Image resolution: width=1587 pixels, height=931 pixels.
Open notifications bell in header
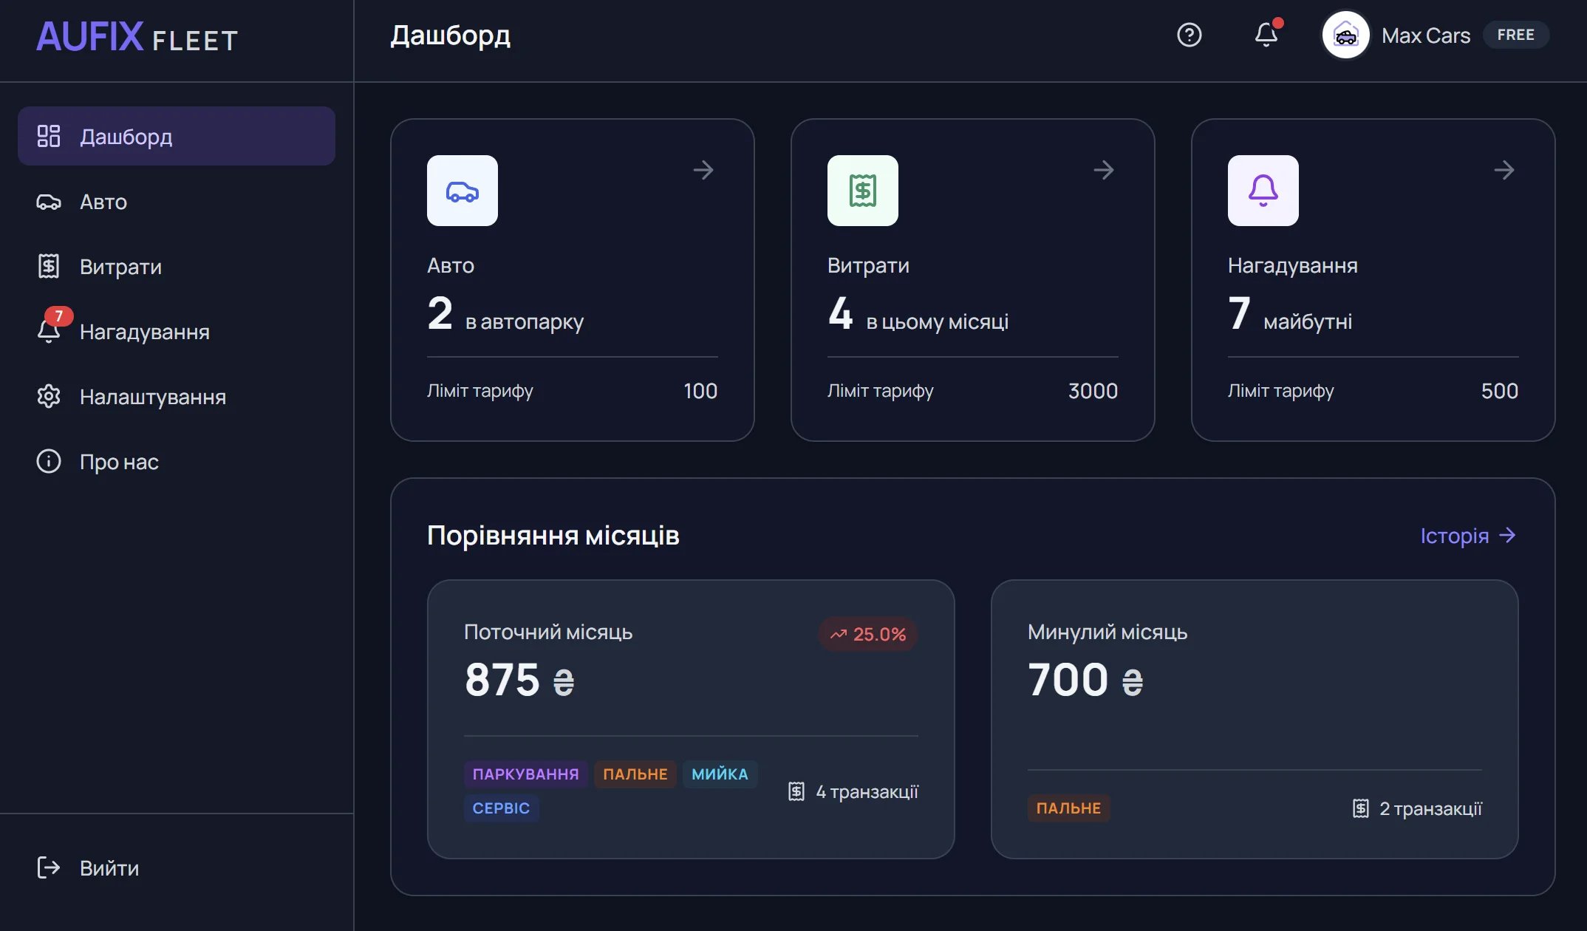click(x=1267, y=34)
